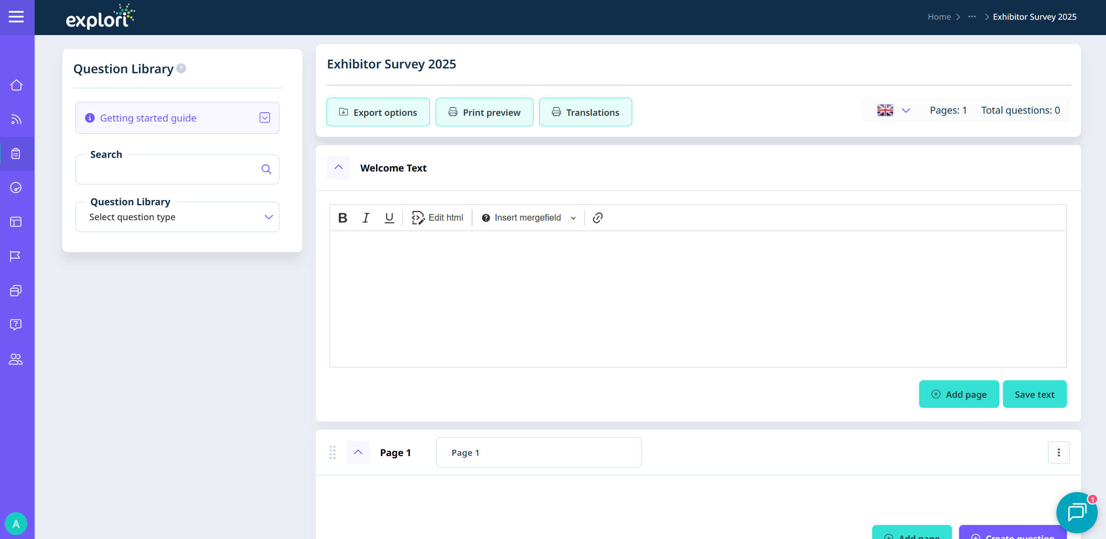Select the clipboard survey sidebar icon
This screenshot has width=1106, height=539.
coord(16,153)
